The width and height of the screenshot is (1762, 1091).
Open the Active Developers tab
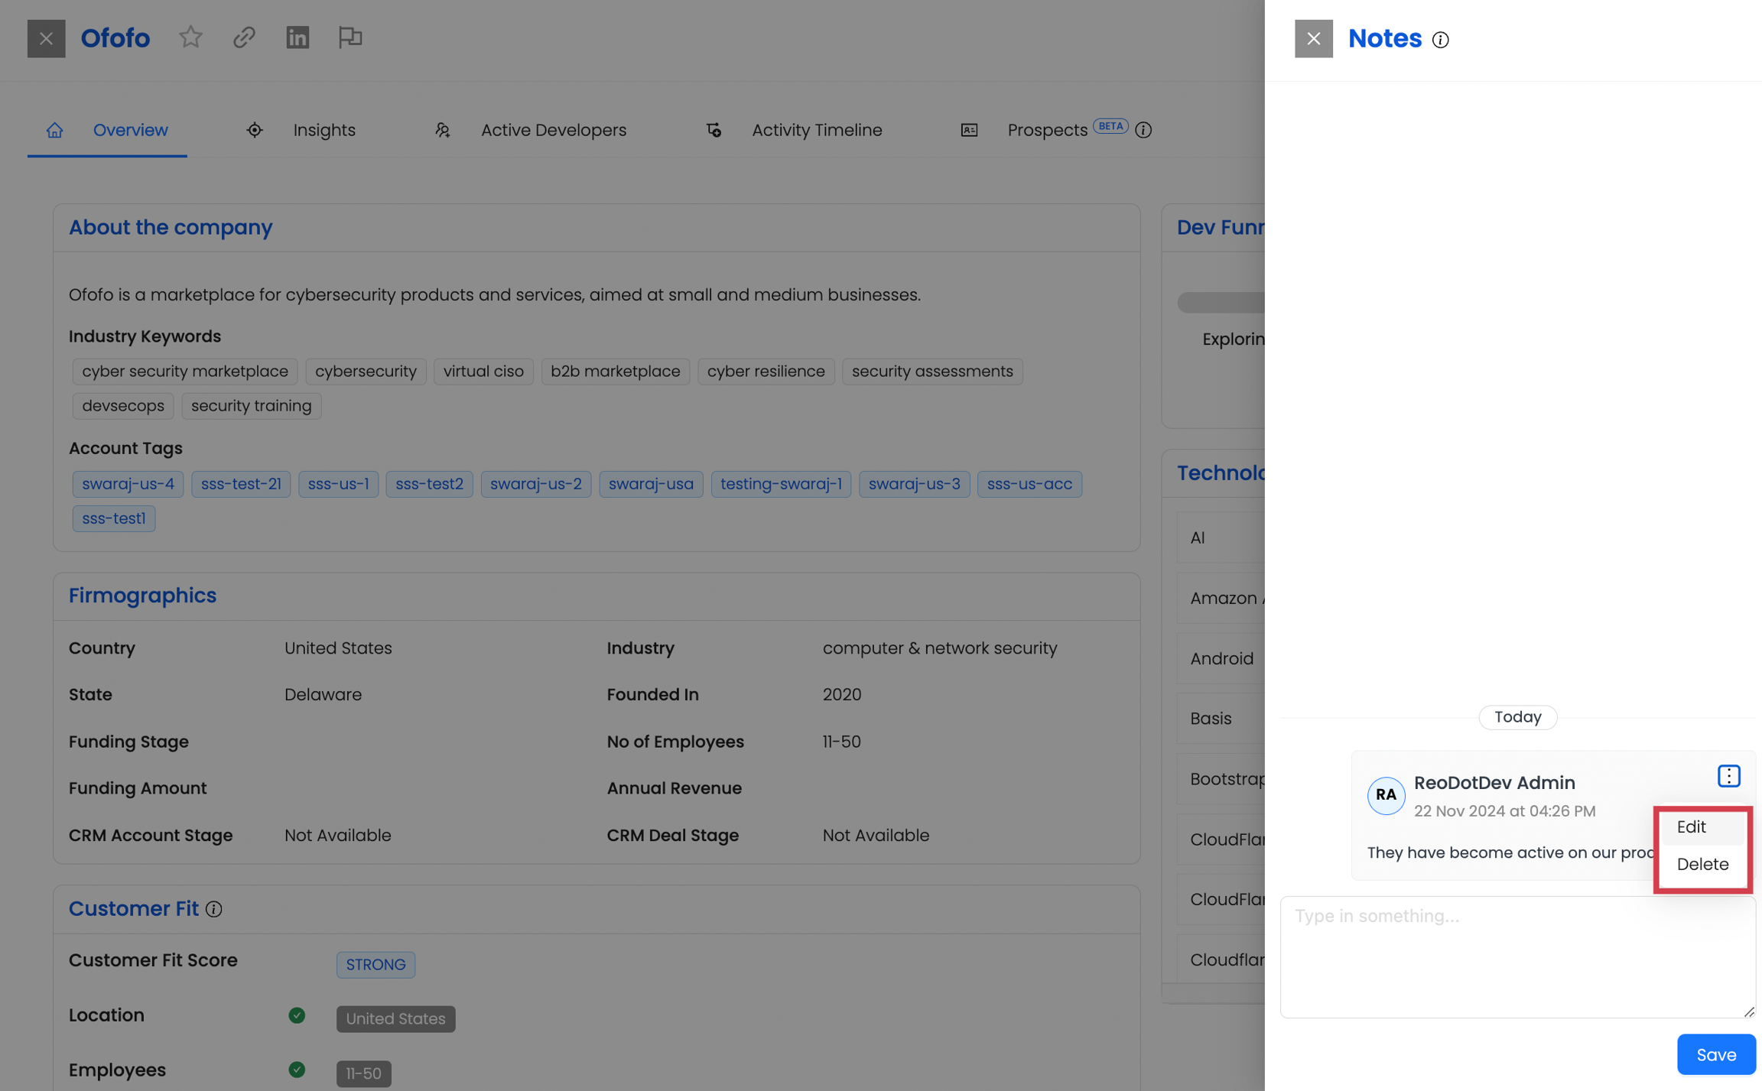tap(553, 130)
